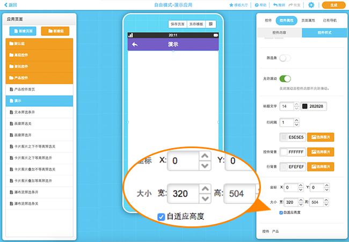Click the QR code icon beside 另存模板

pos(210,24)
